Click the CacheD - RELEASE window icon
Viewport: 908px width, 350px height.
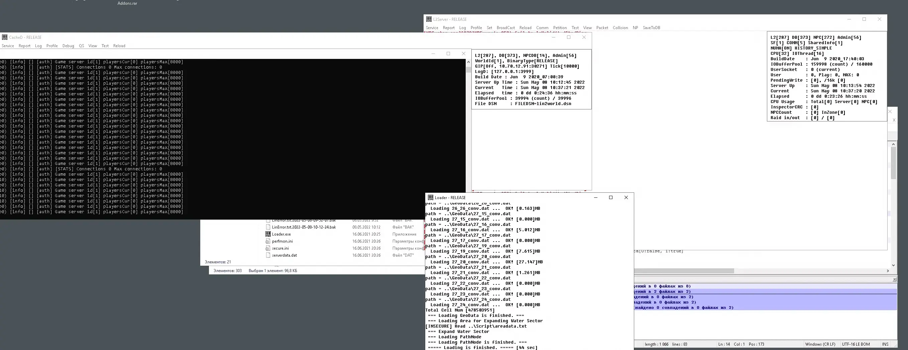(x=5, y=37)
